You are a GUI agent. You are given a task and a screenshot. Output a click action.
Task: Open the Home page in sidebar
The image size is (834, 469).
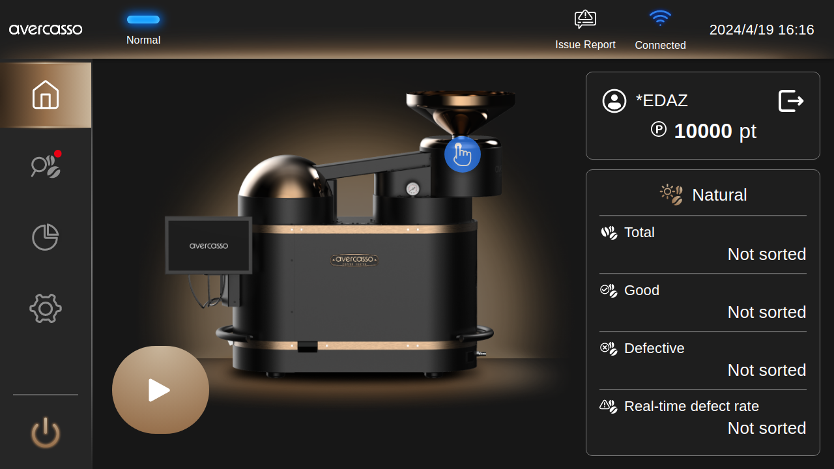46,95
